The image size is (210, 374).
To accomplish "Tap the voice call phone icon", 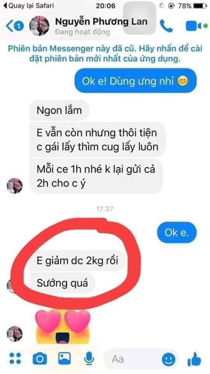I will point(166,26).
